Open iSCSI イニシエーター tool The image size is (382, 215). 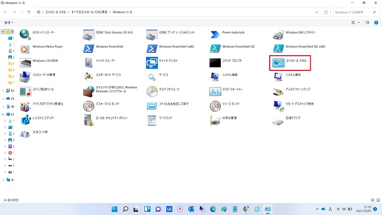(38, 34)
